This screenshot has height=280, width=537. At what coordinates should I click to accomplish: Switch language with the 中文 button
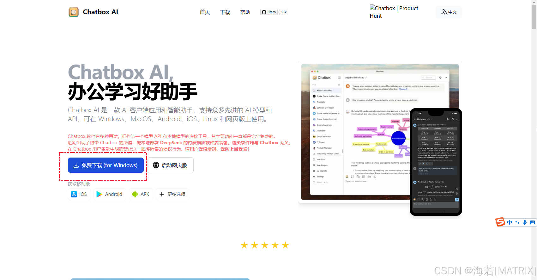[449, 12]
